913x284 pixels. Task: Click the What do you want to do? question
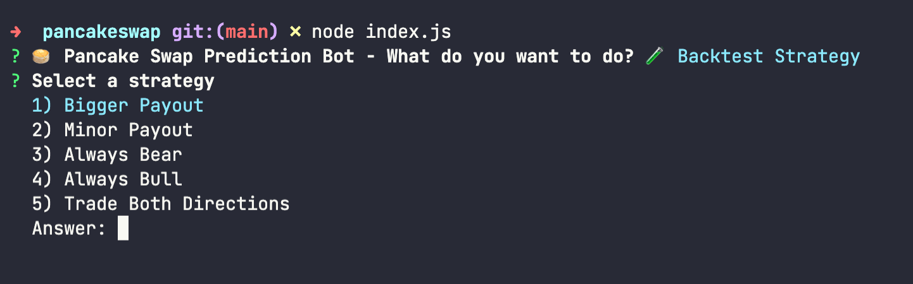(x=510, y=57)
